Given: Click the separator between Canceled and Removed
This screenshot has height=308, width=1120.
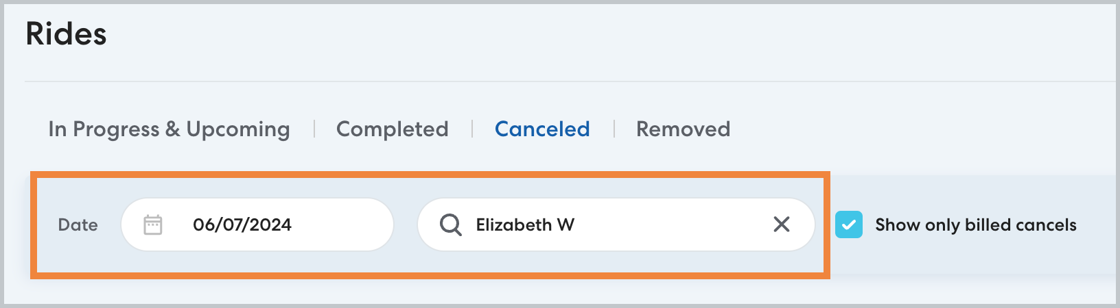Looking at the screenshot, I should point(614,129).
